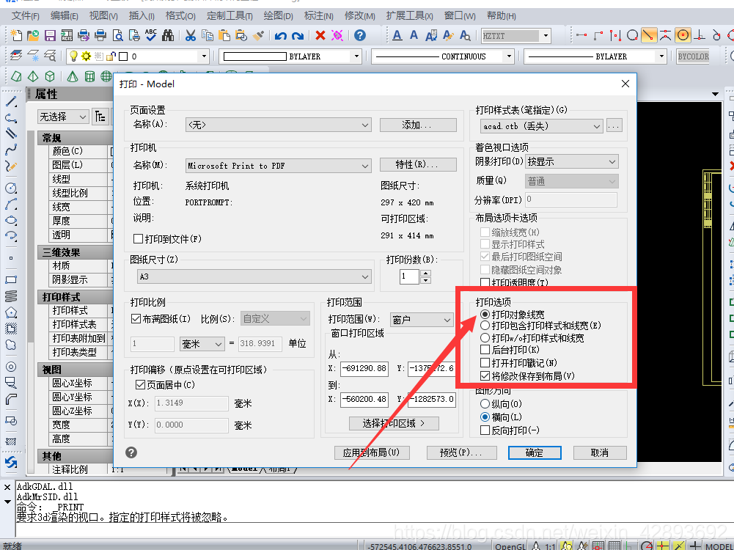Screen dimensions: 734x550
Task: Increase print copies with up stepper
Action: tap(425, 273)
